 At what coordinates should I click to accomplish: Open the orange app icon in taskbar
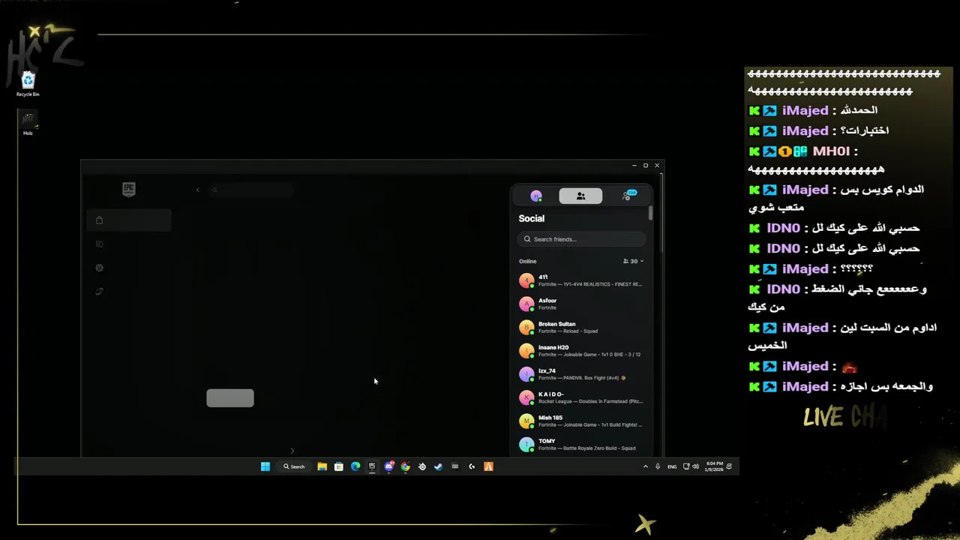tap(488, 466)
